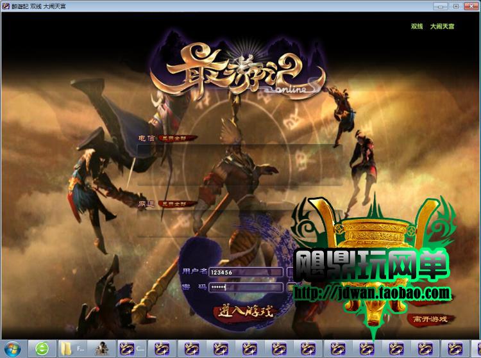Image resolution: width=481 pixels, height=358 pixels.
Task: Focus the 用户名 field containing 123456
Action: tap(246, 272)
